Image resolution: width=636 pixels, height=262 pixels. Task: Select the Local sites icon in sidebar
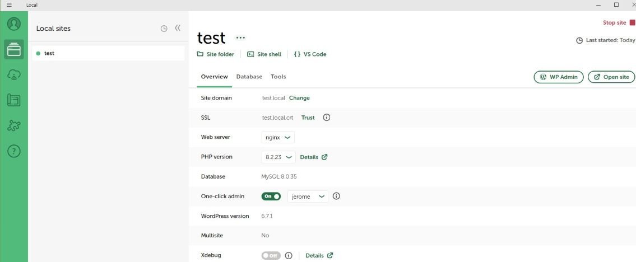pyautogui.click(x=14, y=49)
